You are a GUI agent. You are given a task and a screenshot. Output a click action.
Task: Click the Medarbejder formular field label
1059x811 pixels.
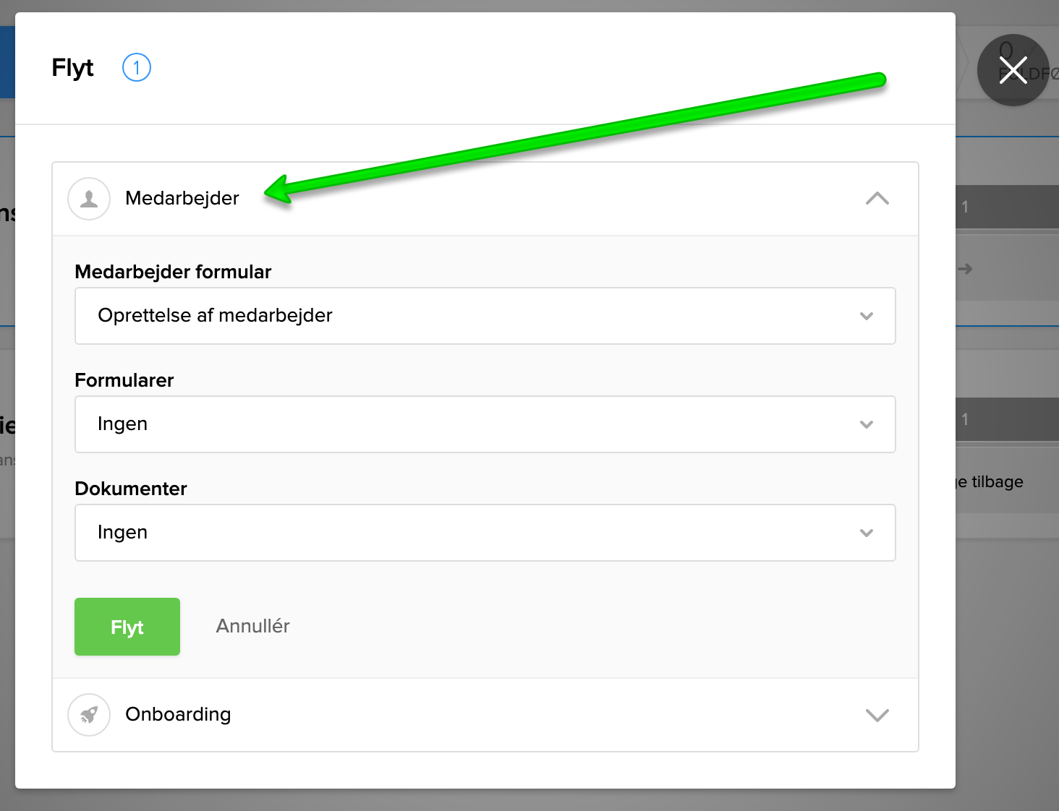(173, 272)
